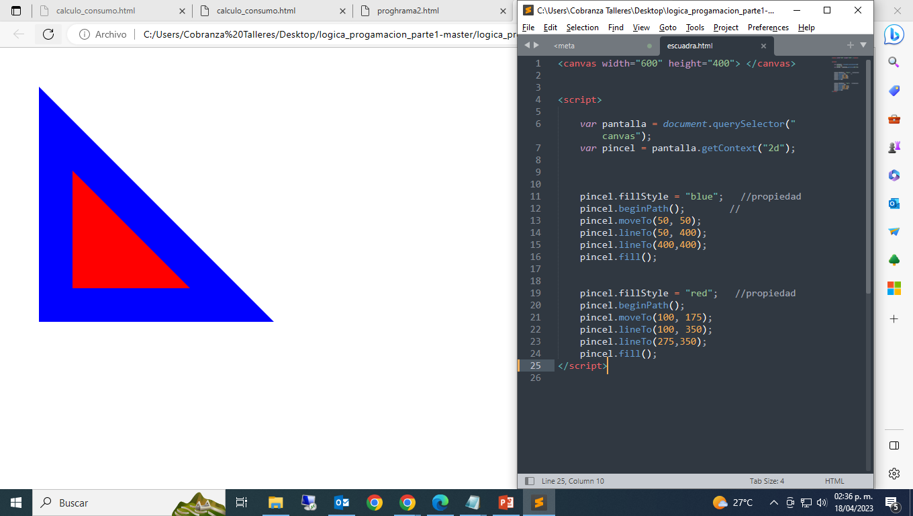Click Line 25, Column 10 status text

click(x=573, y=481)
